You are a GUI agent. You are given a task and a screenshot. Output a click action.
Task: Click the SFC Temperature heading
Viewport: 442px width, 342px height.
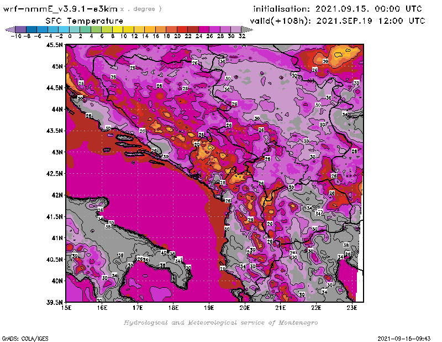point(85,21)
